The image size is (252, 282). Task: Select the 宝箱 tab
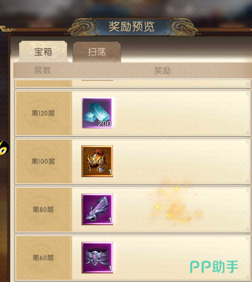tap(43, 52)
